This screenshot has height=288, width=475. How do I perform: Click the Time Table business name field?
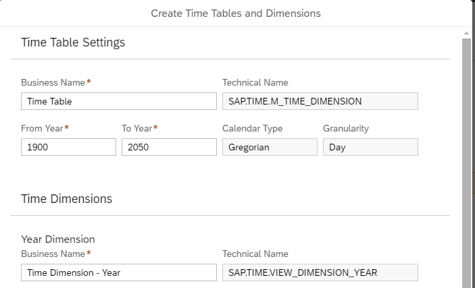pos(118,101)
